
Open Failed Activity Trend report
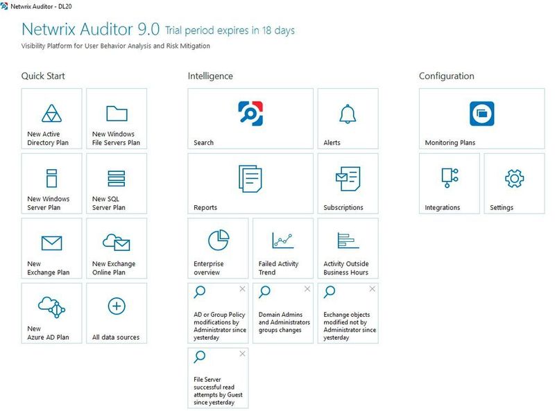point(282,248)
